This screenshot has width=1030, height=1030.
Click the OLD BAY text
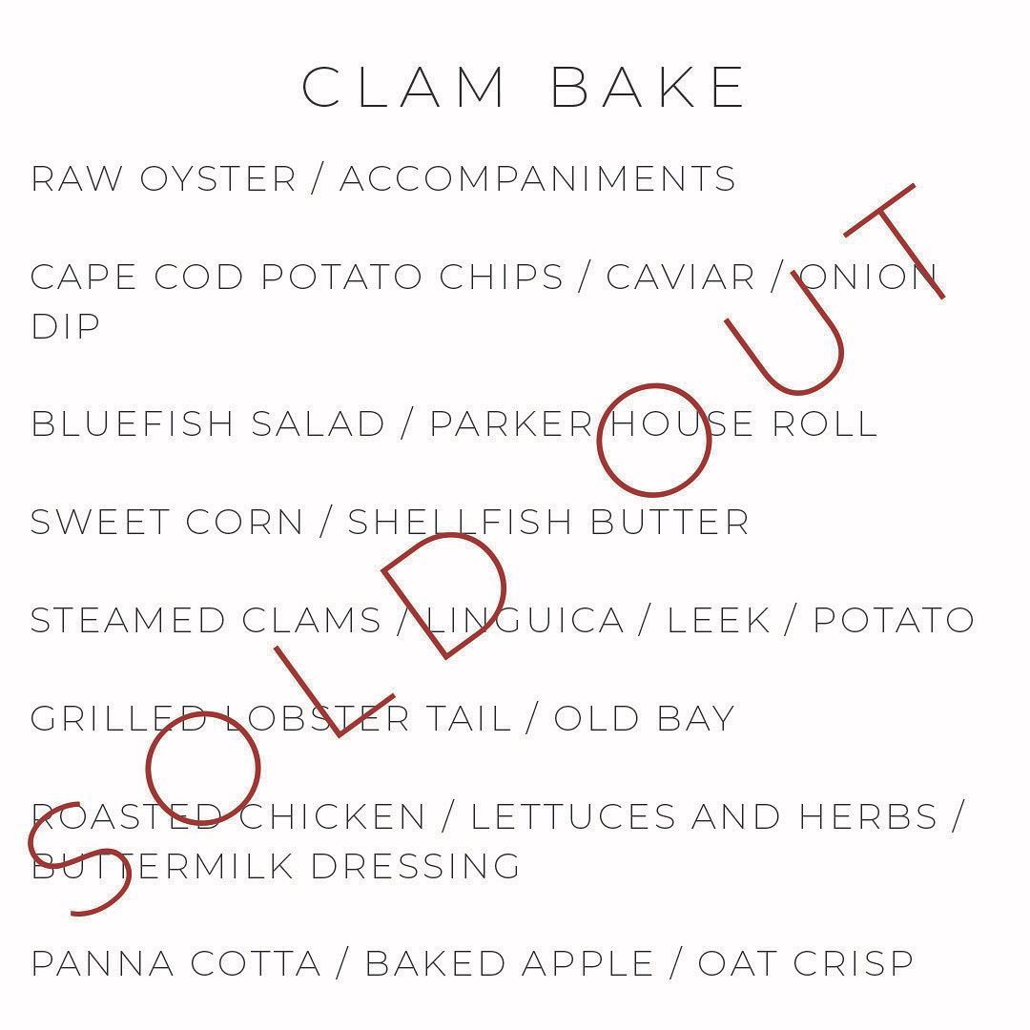644,719
